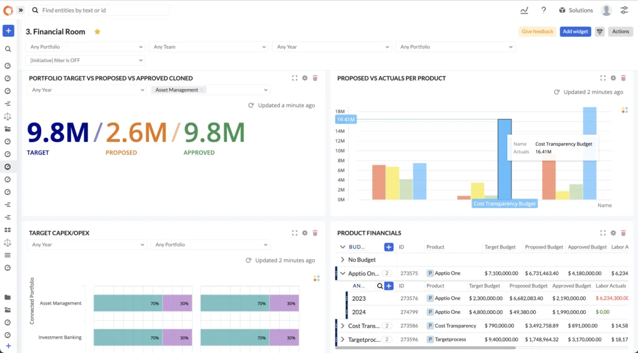Expand the Cost Transparency budget row
The image size is (638, 353).
click(x=343, y=326)
